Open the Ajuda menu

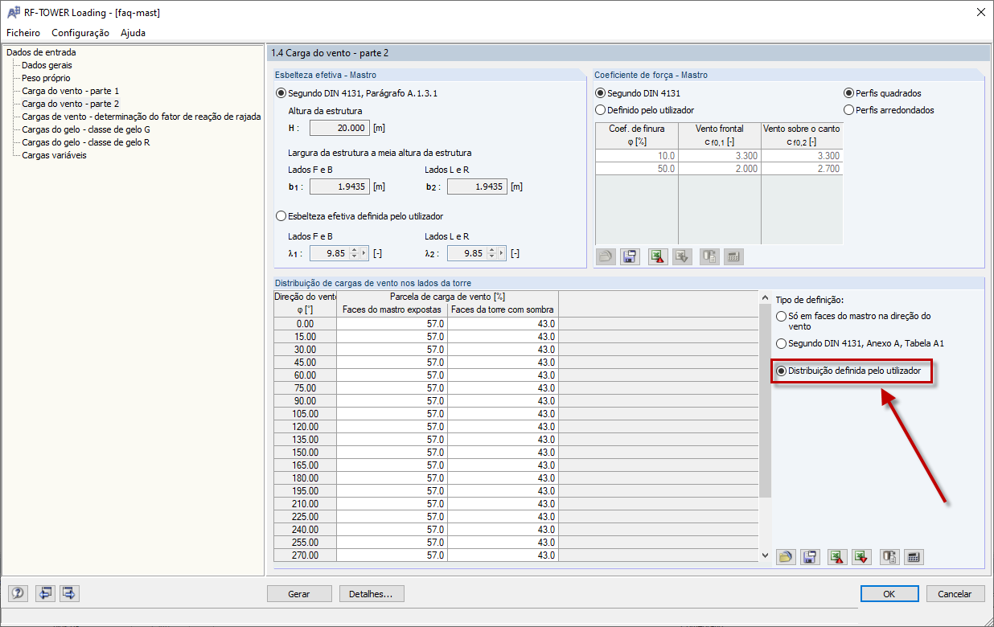pos(133,33)
